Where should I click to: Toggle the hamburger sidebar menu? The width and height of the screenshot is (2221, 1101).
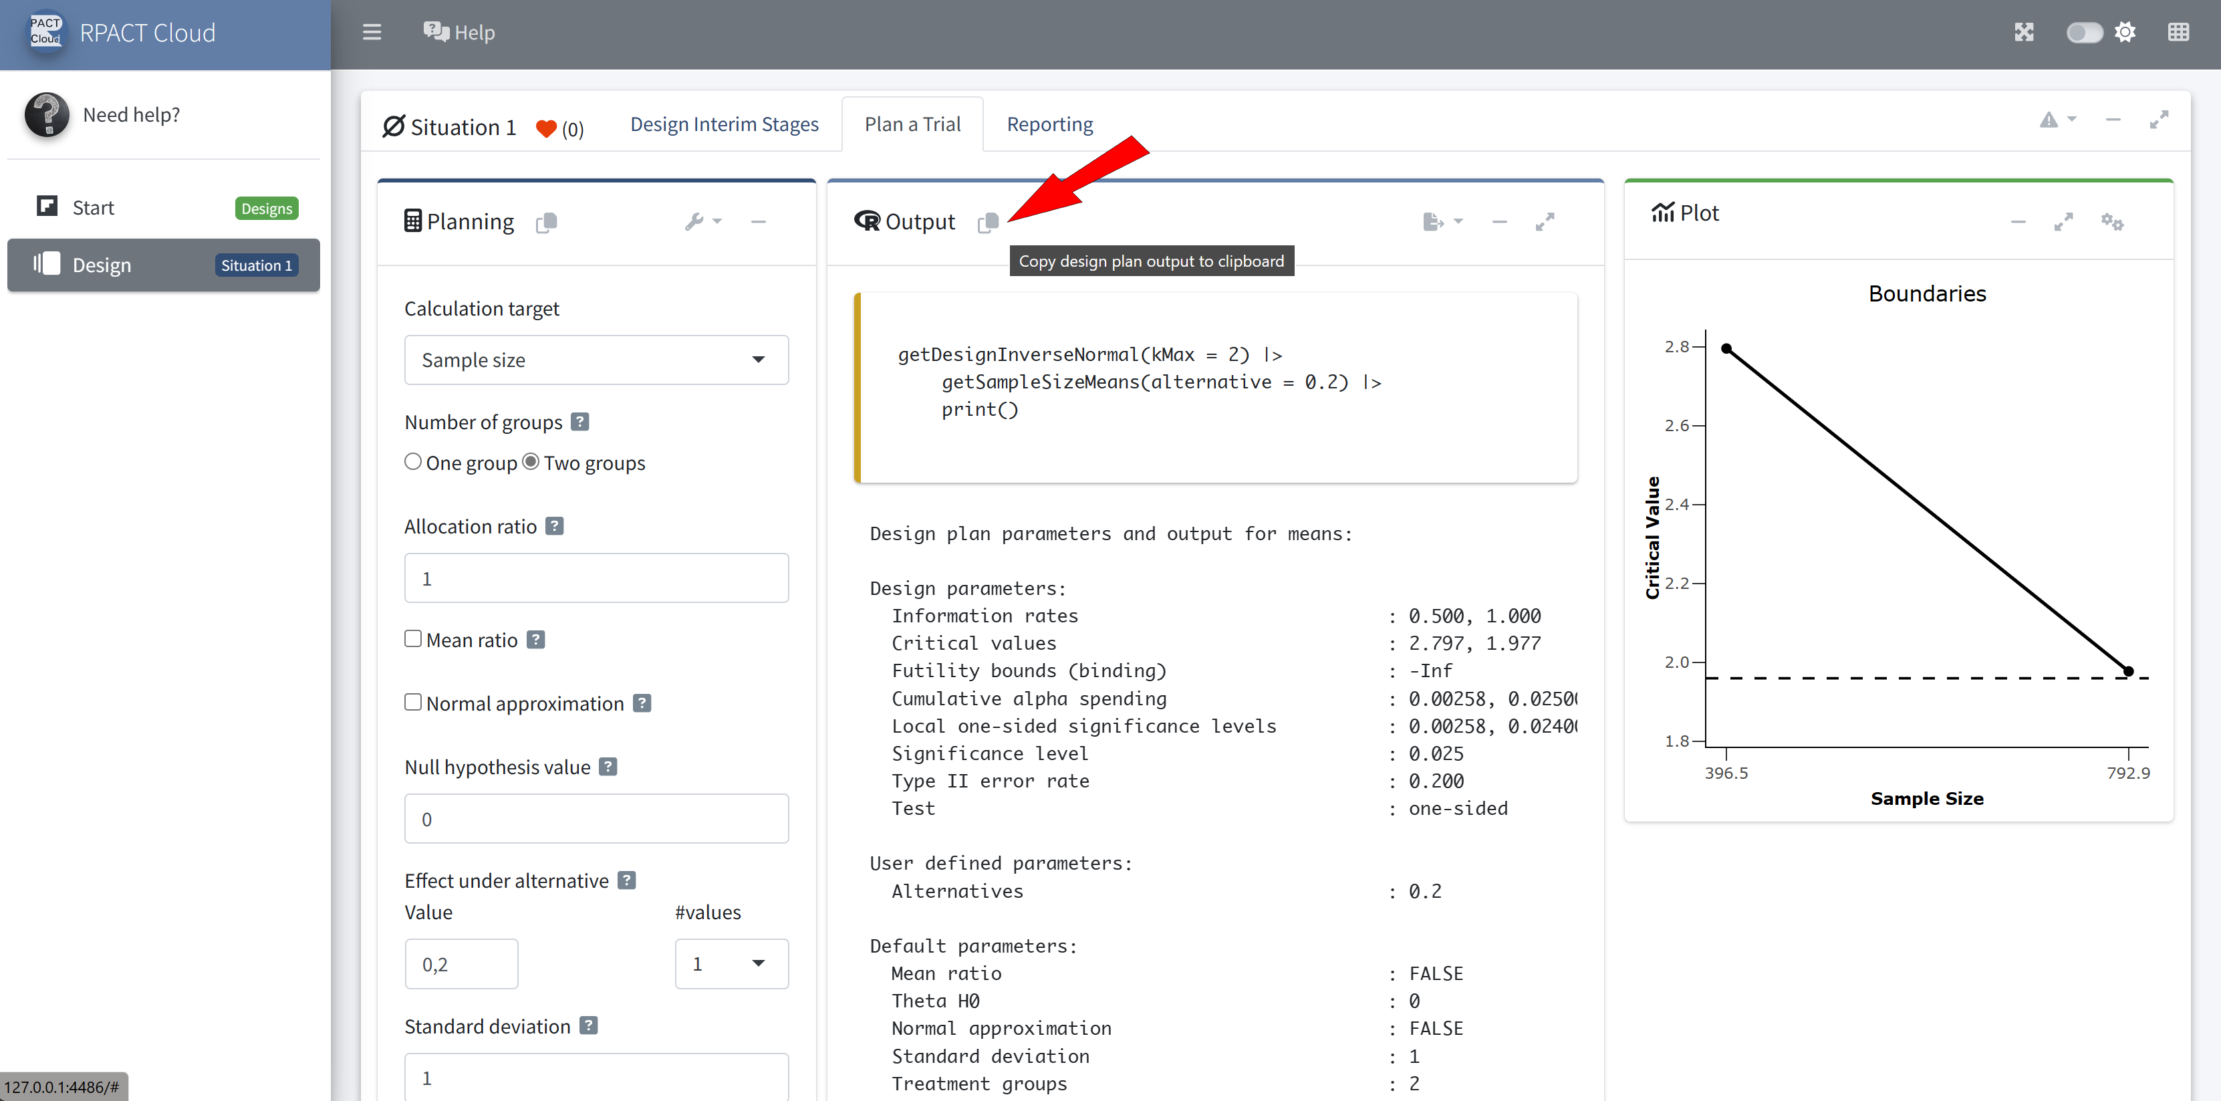(x=372, y=33)
